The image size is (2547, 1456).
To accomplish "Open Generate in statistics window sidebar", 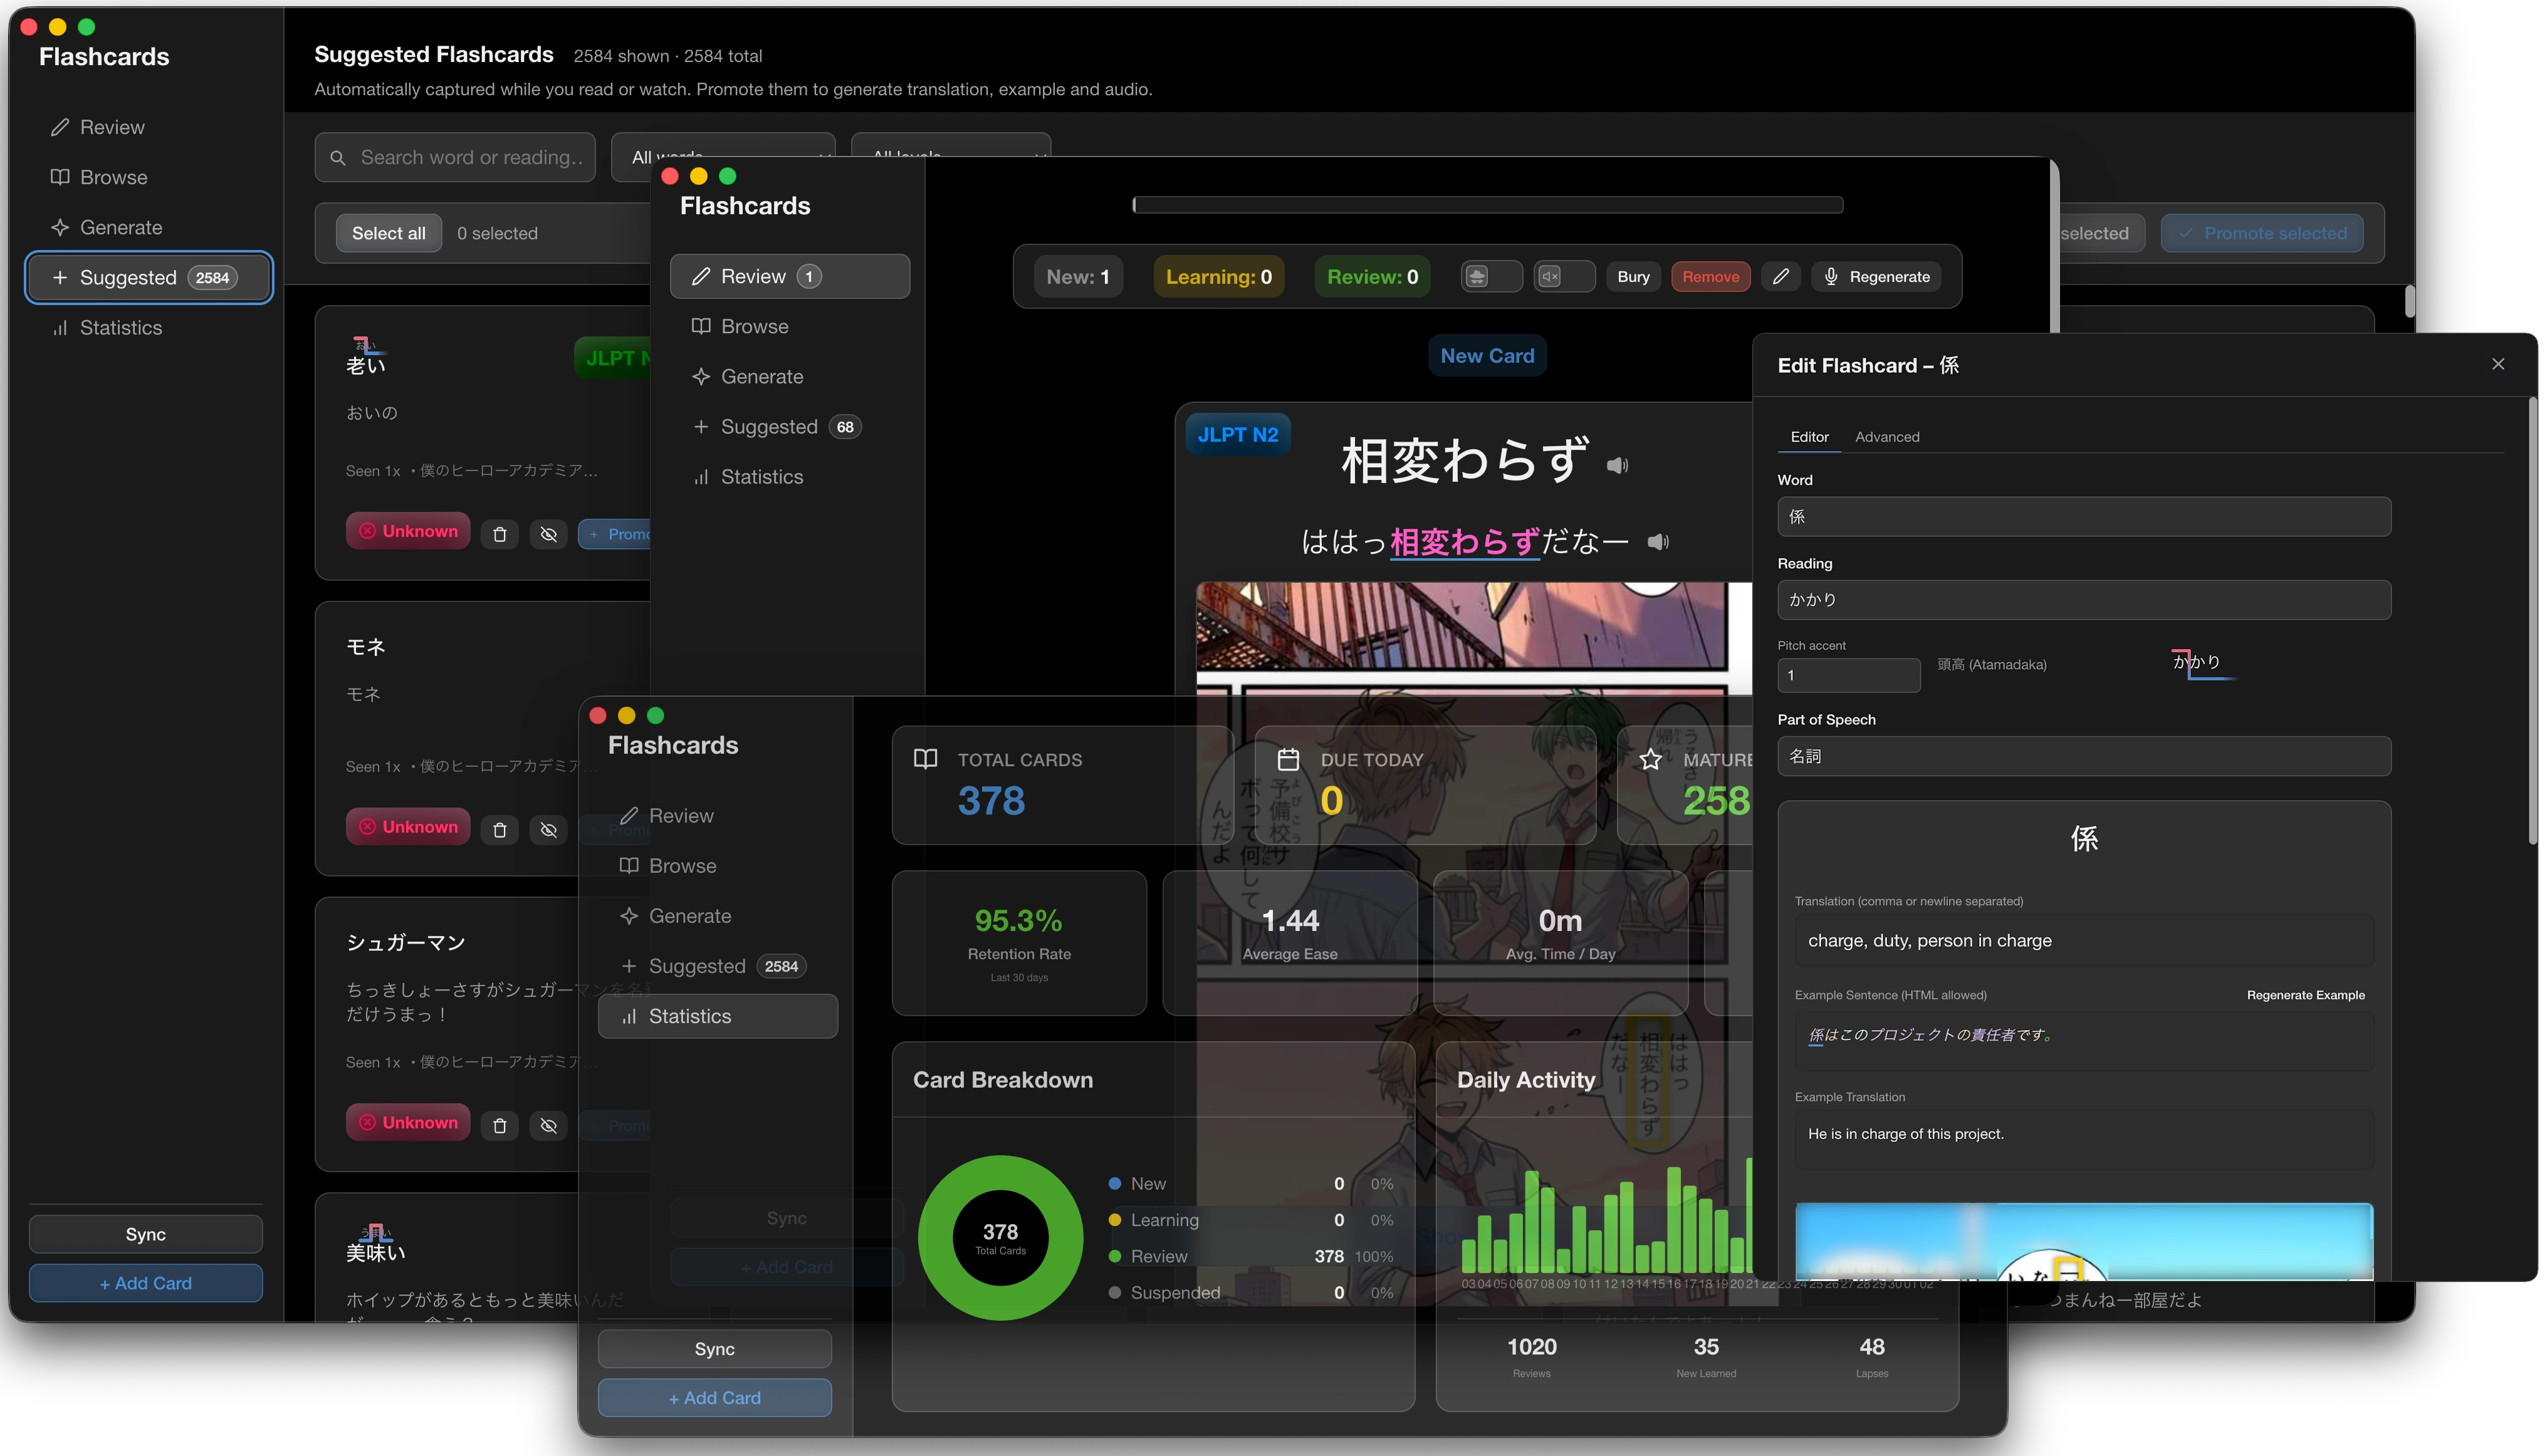I will (x=717, y=916).
